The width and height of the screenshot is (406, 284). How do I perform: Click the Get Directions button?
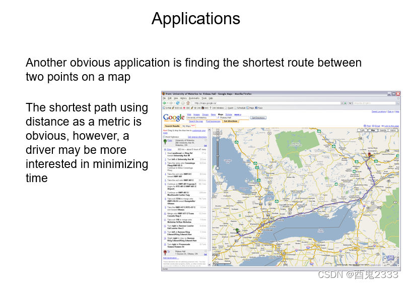[258, 118]
